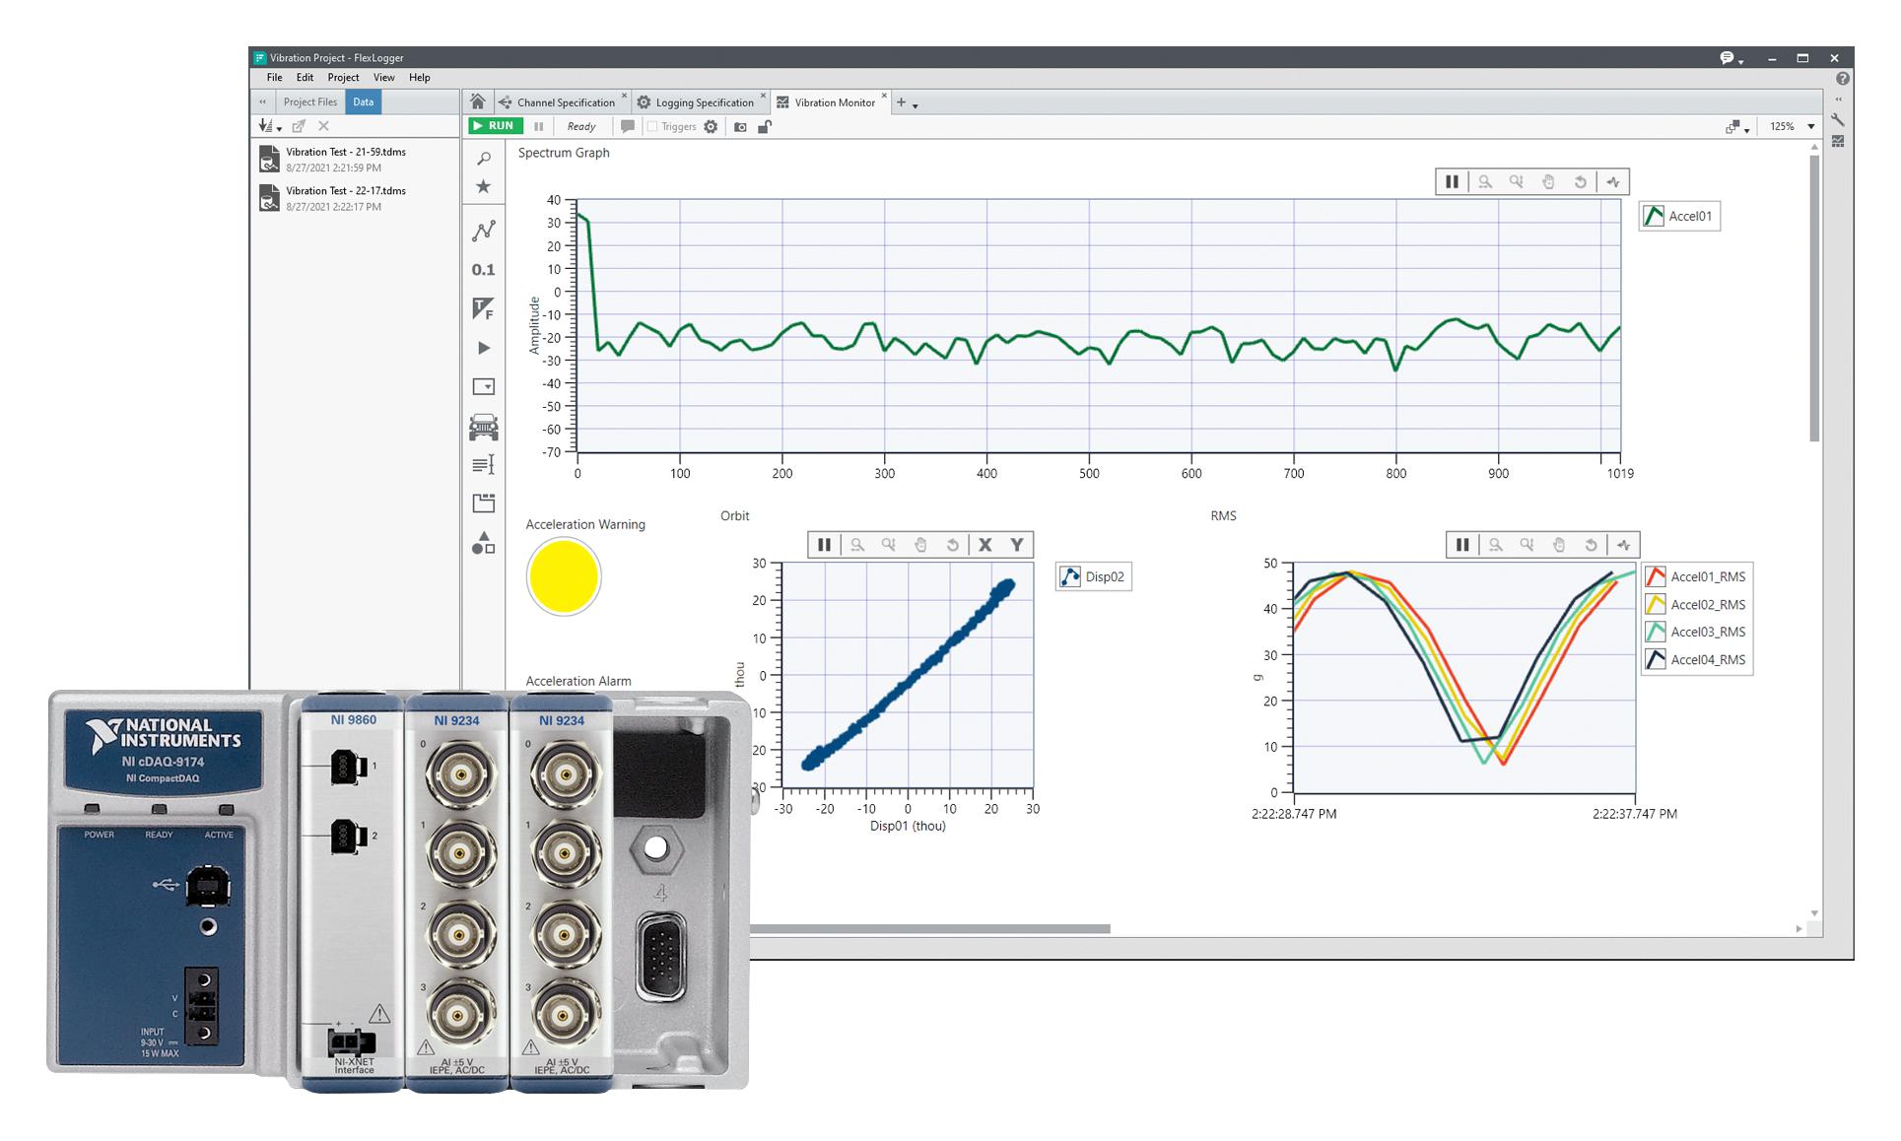Activate the pan hand on Spectrum Graph

click(1548, 181)
